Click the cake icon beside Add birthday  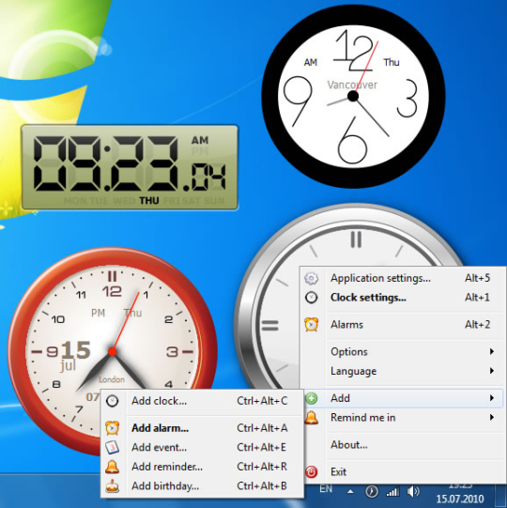pyautogui.click(x=112, y=486)
